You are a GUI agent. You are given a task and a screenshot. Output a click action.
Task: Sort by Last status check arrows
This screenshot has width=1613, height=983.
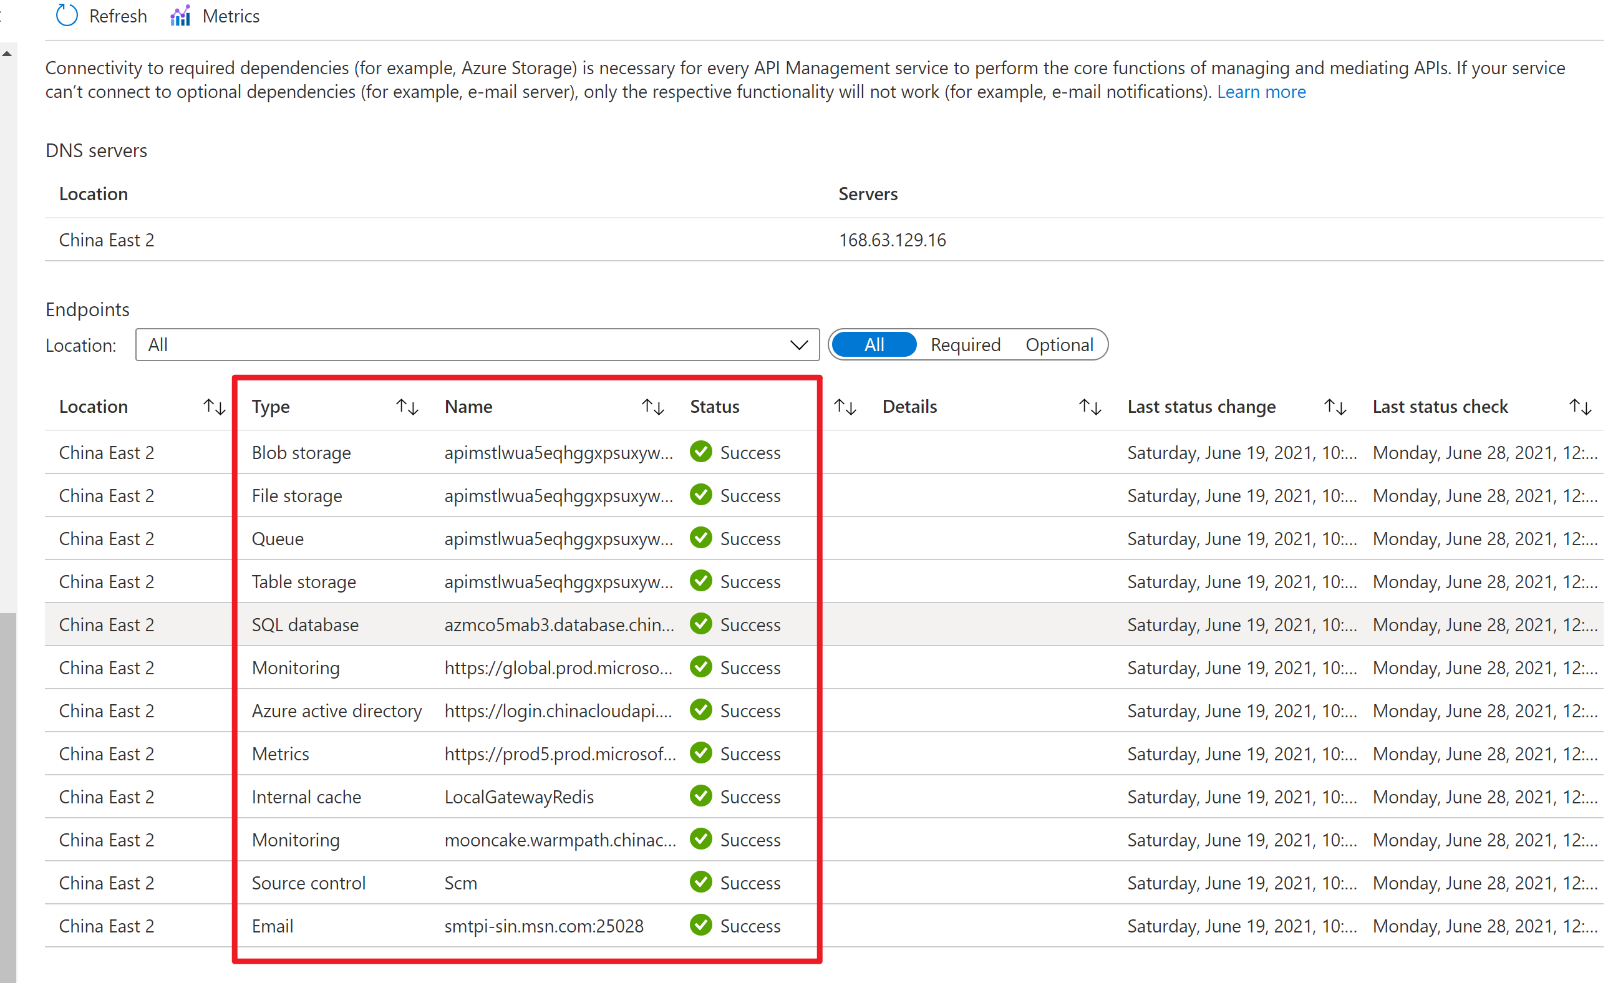coord(1581,407)
